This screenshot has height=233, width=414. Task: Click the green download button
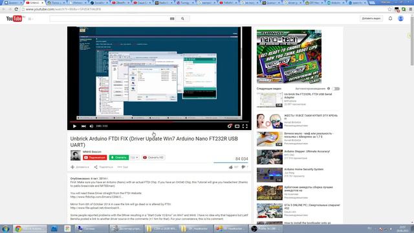pyautogui.click(x=119, y=157)
